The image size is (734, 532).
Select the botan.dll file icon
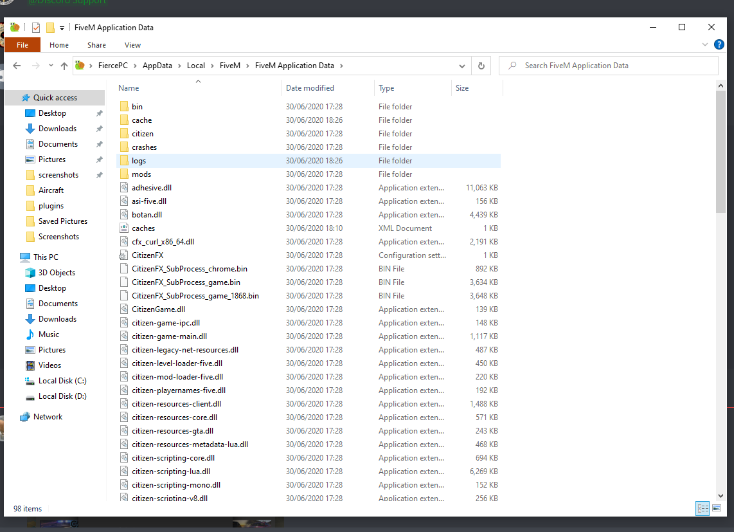click(124, 215)
